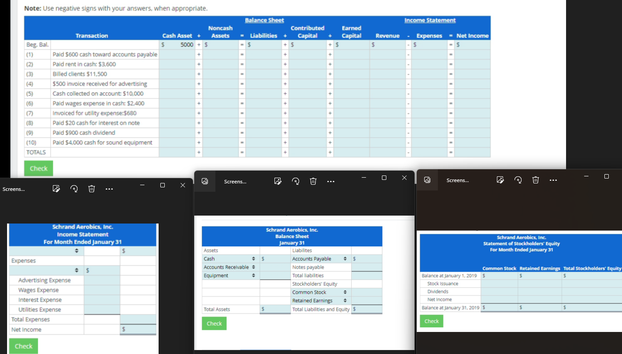Open the Accounts Payable dropdown on the balance sheet
The height and width of the screenshot is (354, 622).
[x=321, y=259]
